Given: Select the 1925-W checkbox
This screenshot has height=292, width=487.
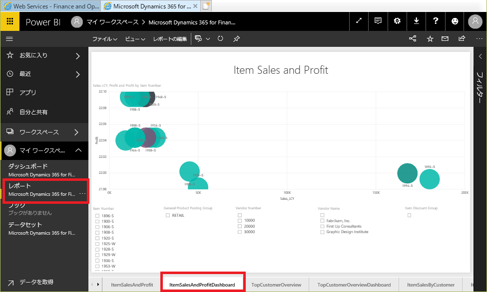Looking at the screenshot, I should (x=97, y=244).
